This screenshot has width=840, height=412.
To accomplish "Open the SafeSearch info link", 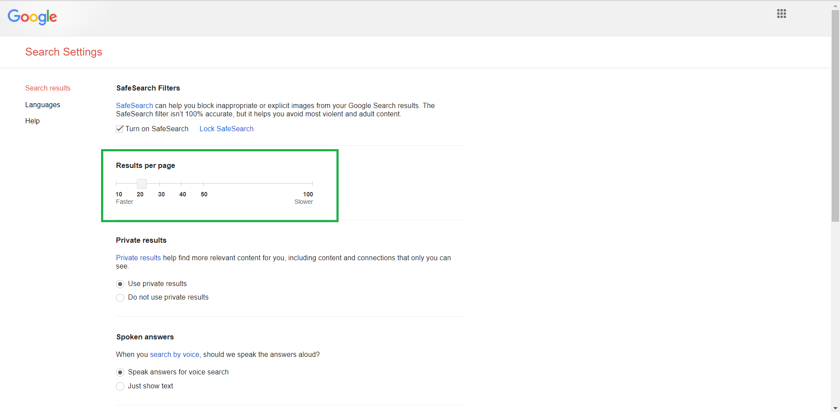I will [134, 105].
